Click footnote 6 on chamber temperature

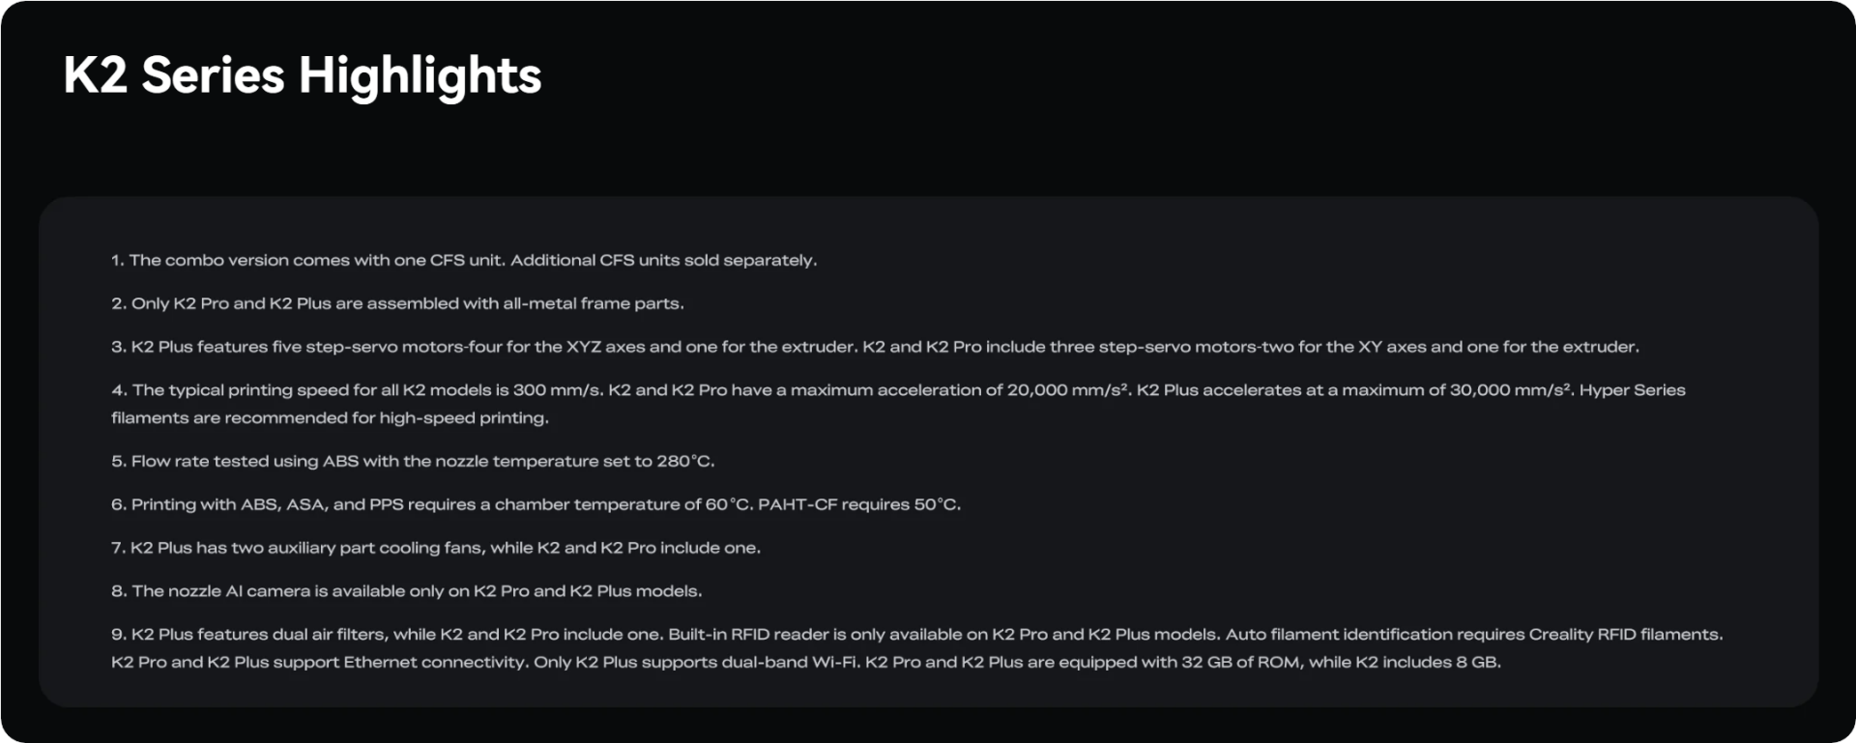[x=536, y=504]
